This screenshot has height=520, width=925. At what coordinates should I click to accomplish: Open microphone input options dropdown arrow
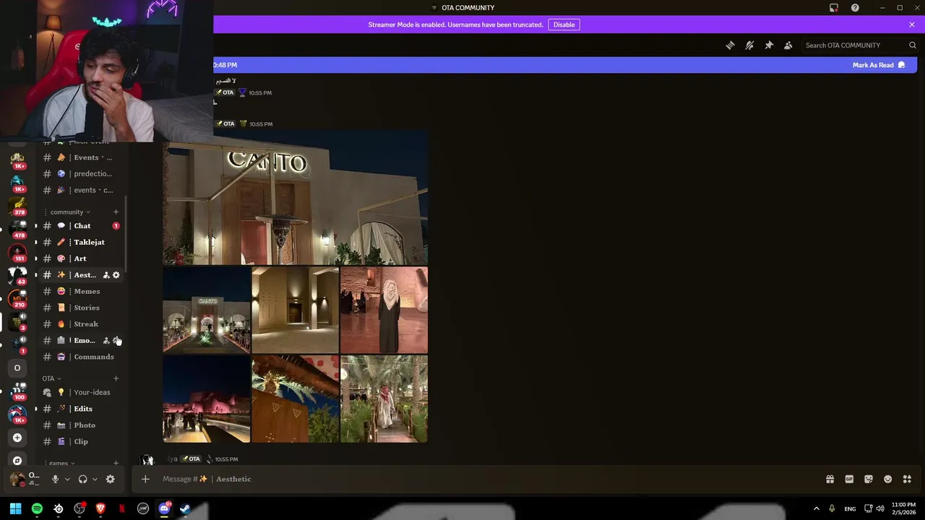click(x=67, y=479)
